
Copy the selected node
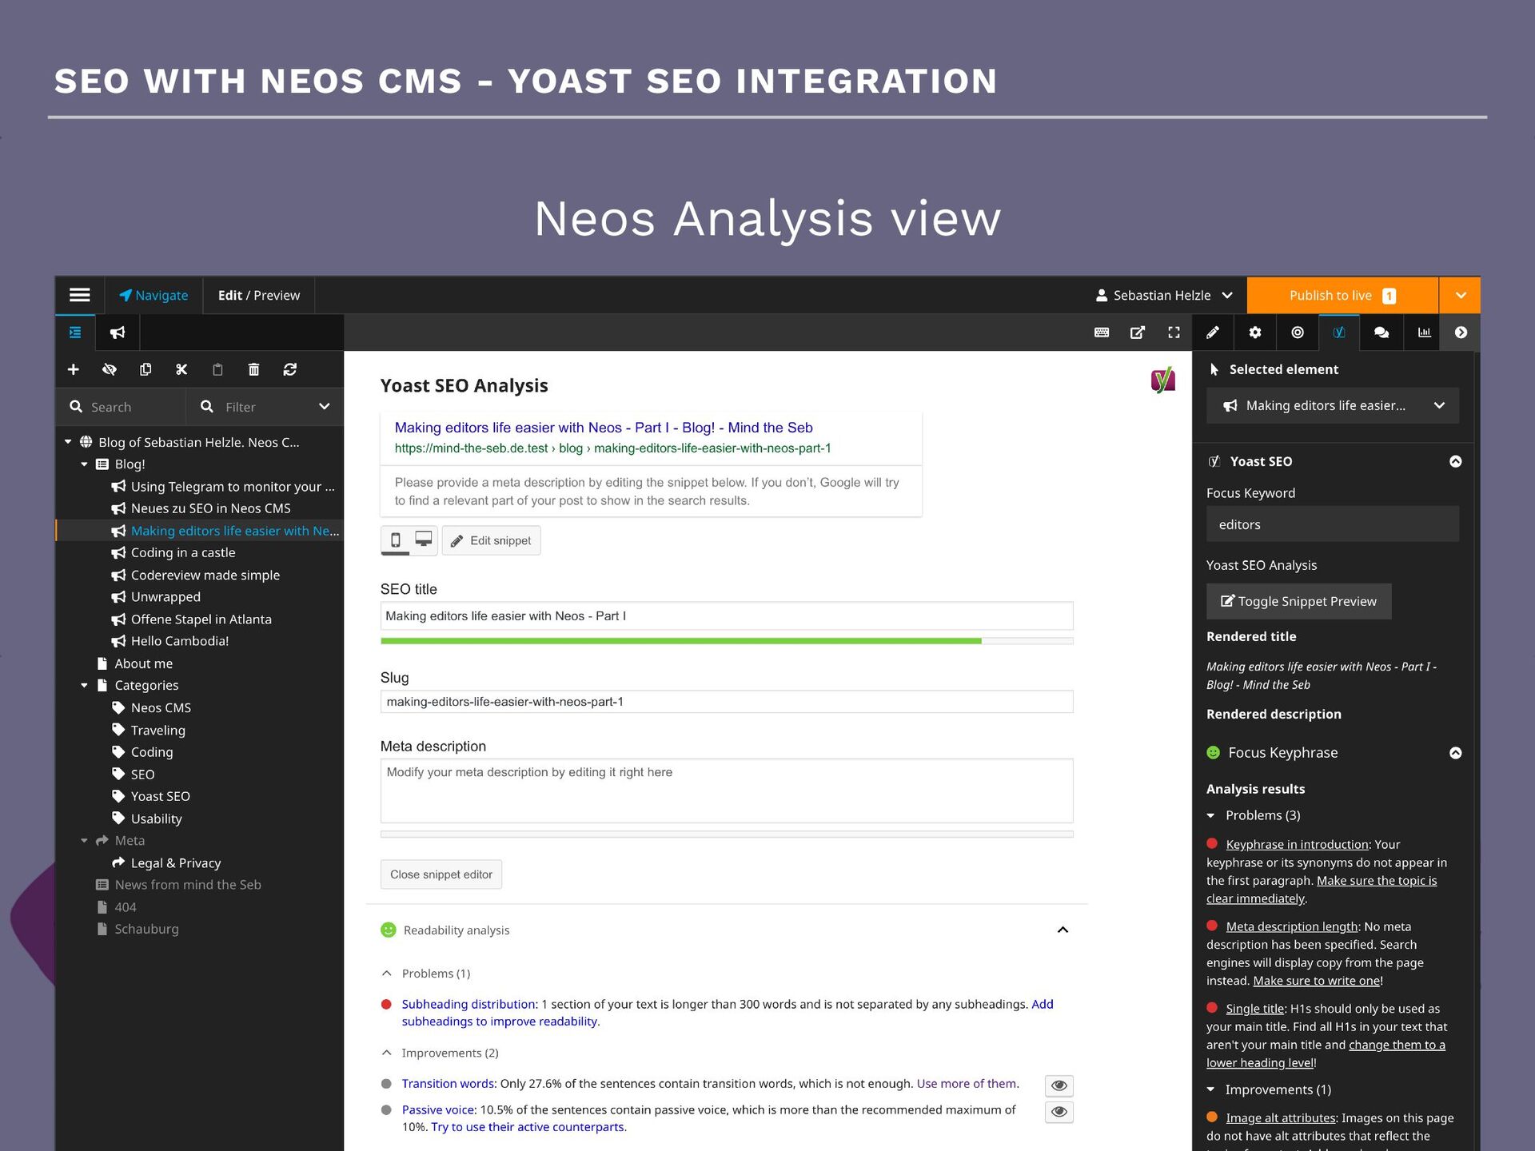click(x=146, y=369)
